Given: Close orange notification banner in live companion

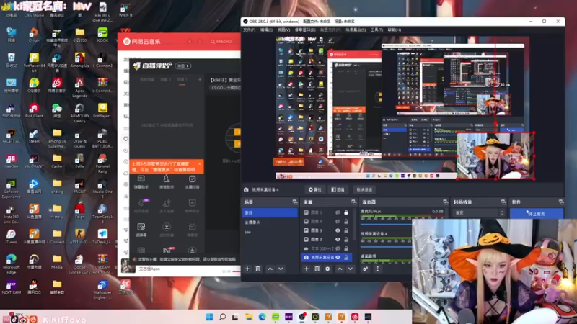Looking at the screenshot, I should [x=200, y=164].
